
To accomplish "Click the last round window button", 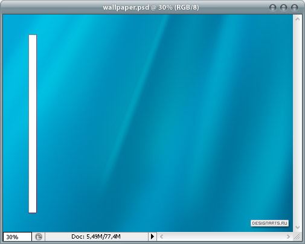I will point(294,8).
